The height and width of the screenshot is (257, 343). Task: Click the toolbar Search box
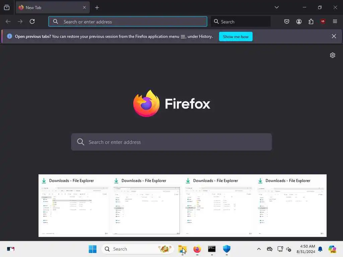[x=241, y=21]
